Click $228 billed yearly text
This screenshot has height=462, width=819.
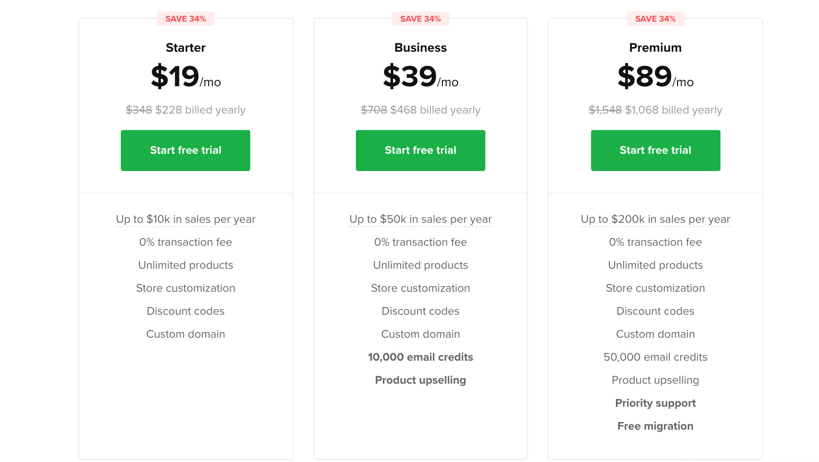click(x=200, y=110)
